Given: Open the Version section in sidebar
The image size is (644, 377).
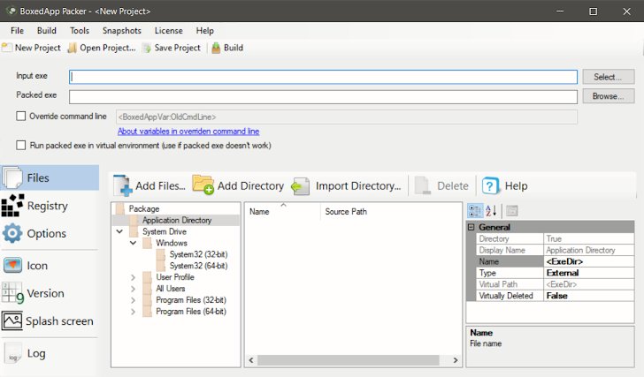Looking at the screenshot, I should [x=50, y=293].
